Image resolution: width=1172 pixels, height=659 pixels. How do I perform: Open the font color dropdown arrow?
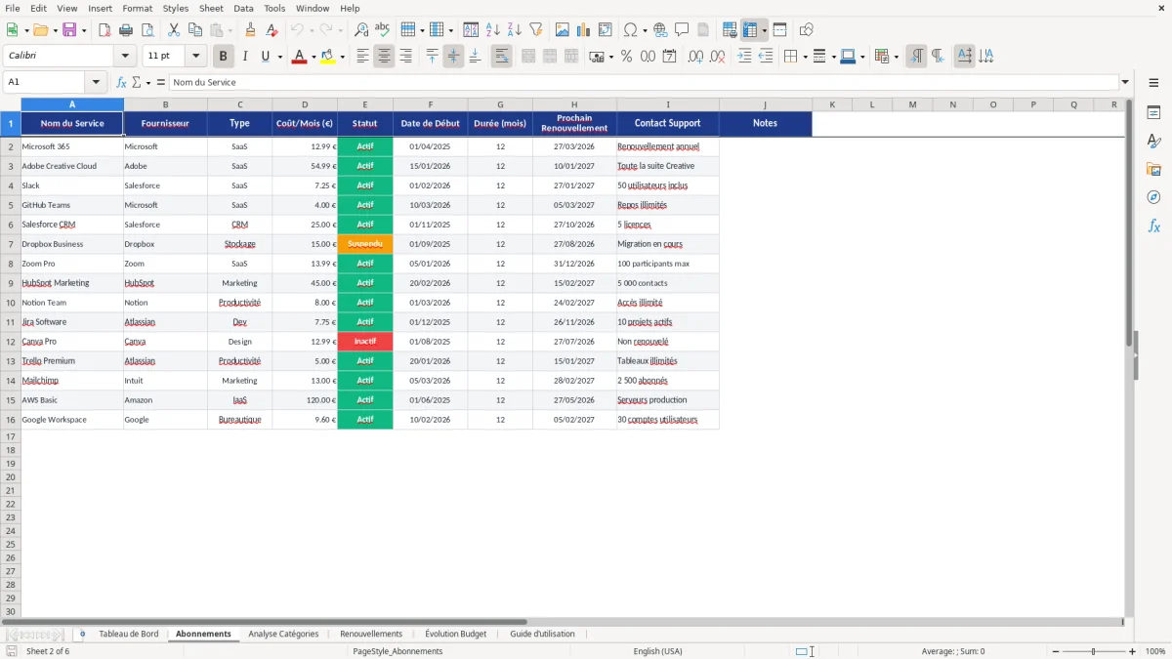[314, 57]
